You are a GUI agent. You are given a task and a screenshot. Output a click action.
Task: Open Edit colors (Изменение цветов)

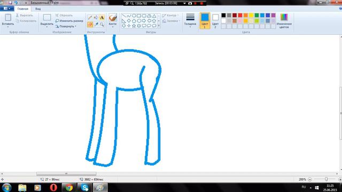click(284, 21)
